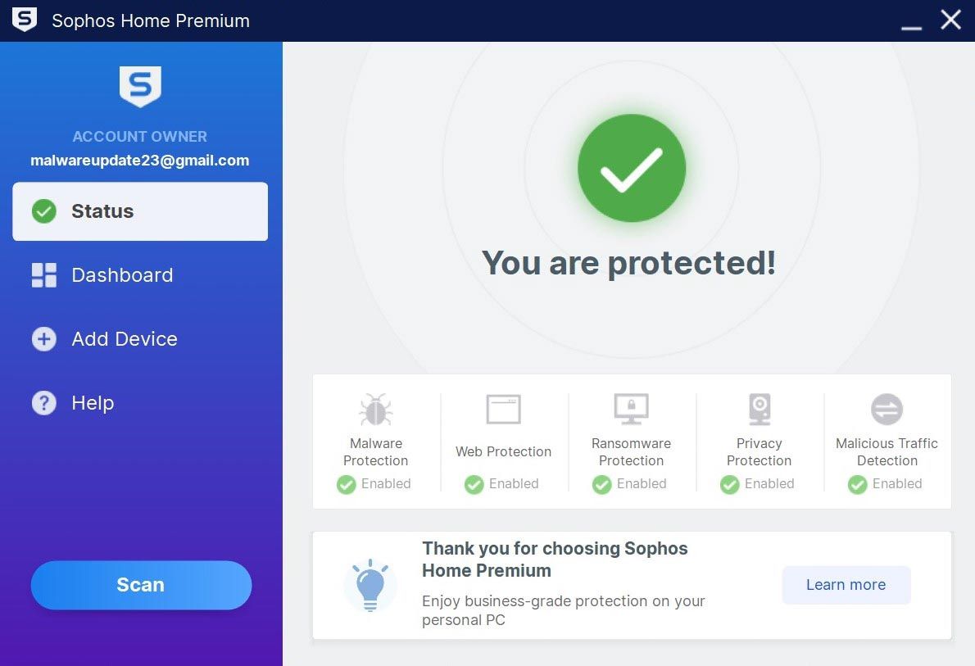Switch to the Dashboard section
The width and height of the screenshot is (975, 666).
point(121,274)
